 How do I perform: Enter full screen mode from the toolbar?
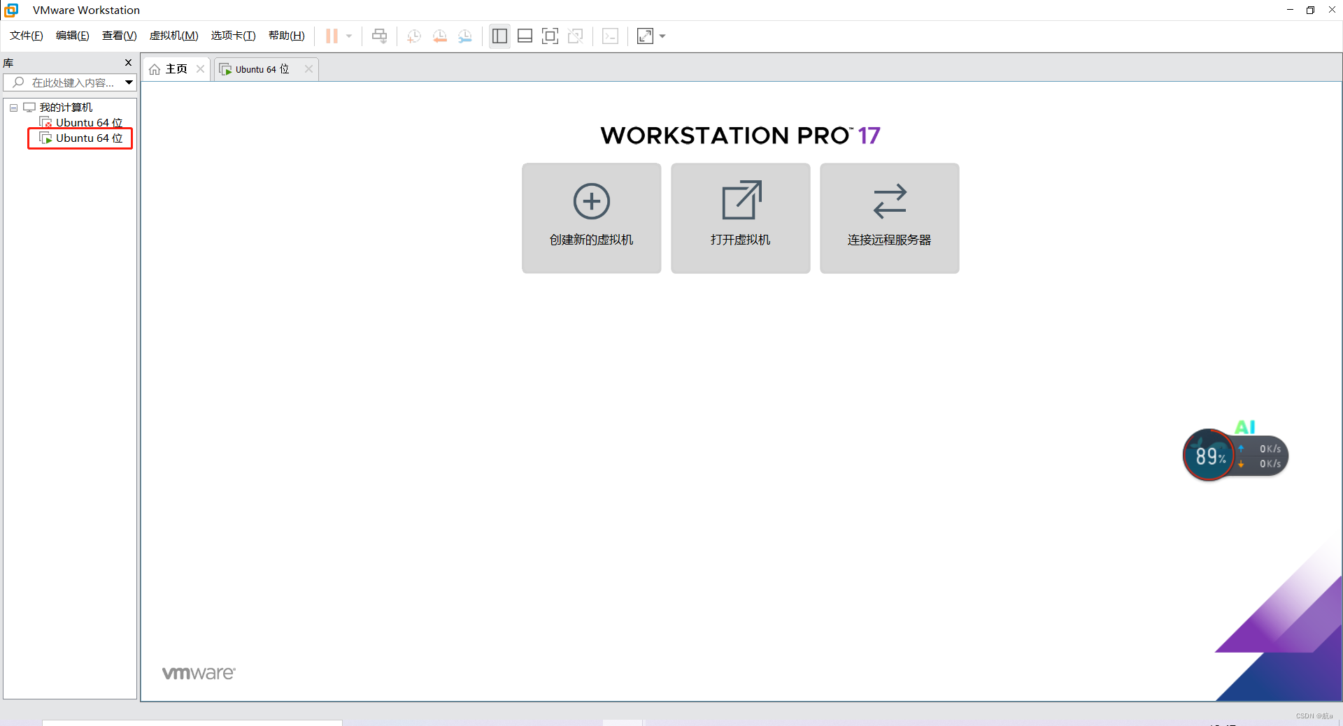click(550, 36)
